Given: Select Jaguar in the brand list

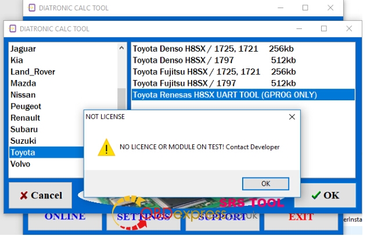Looking at the screenshot, I should click(23, 49).
